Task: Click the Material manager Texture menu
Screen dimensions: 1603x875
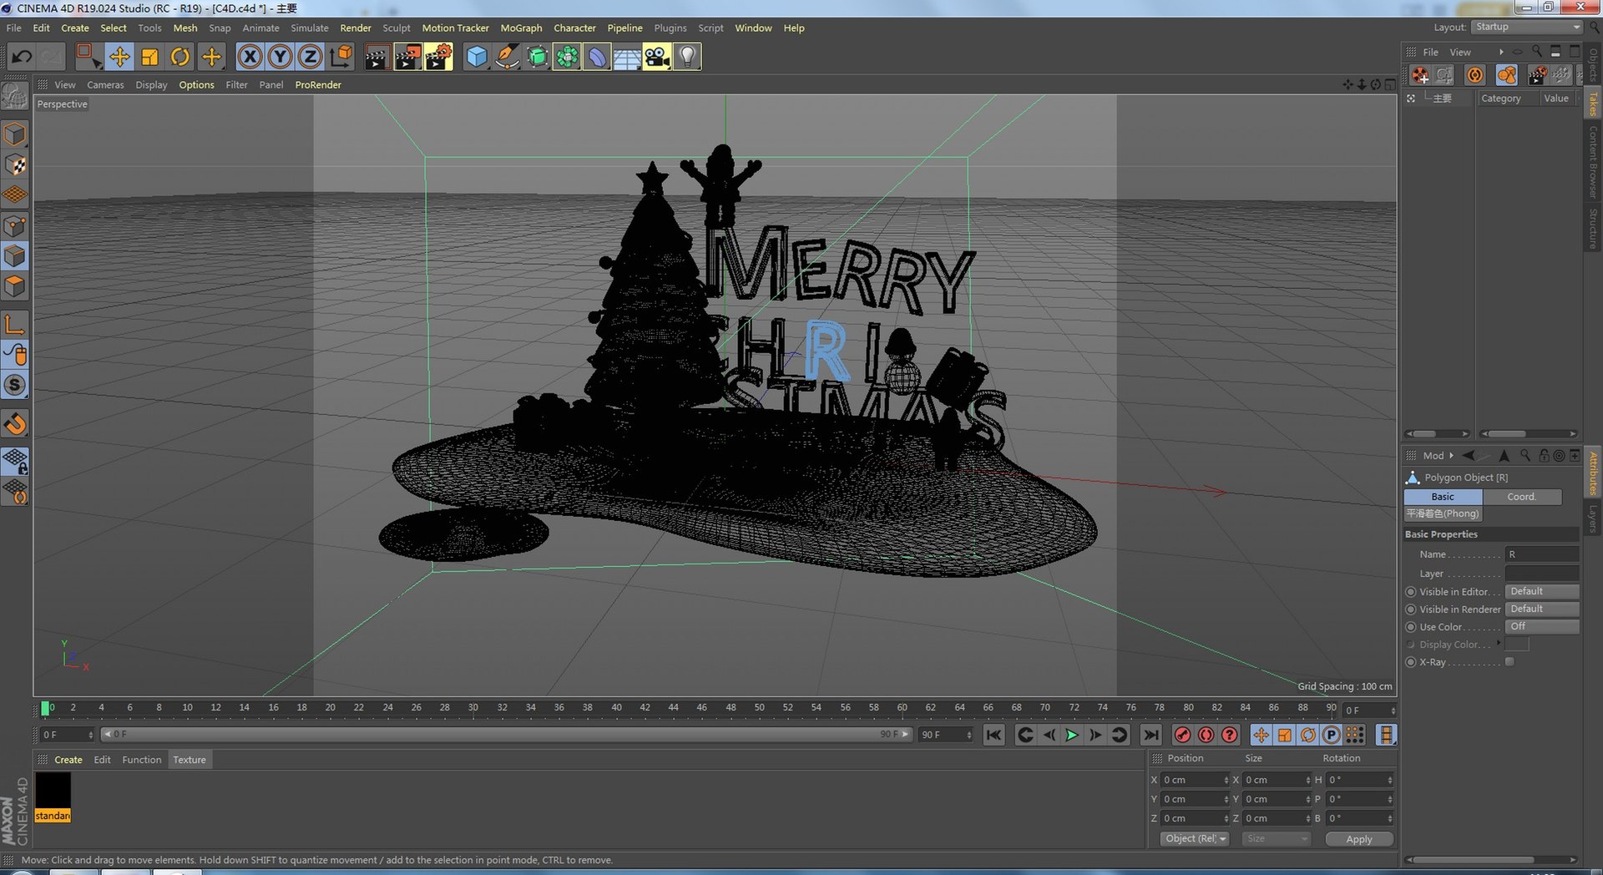Action: click(x=190, y=760)
